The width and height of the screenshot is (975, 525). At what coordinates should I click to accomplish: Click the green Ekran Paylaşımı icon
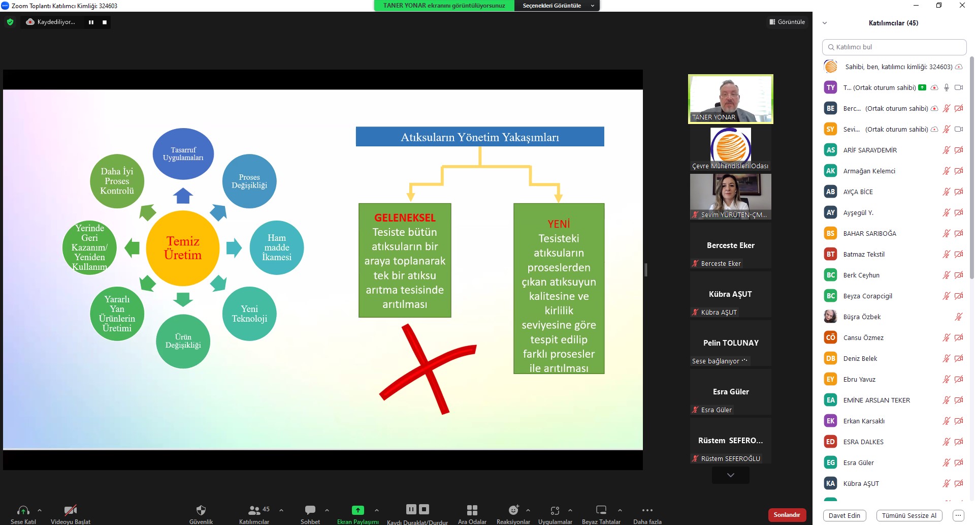[358, 510]
